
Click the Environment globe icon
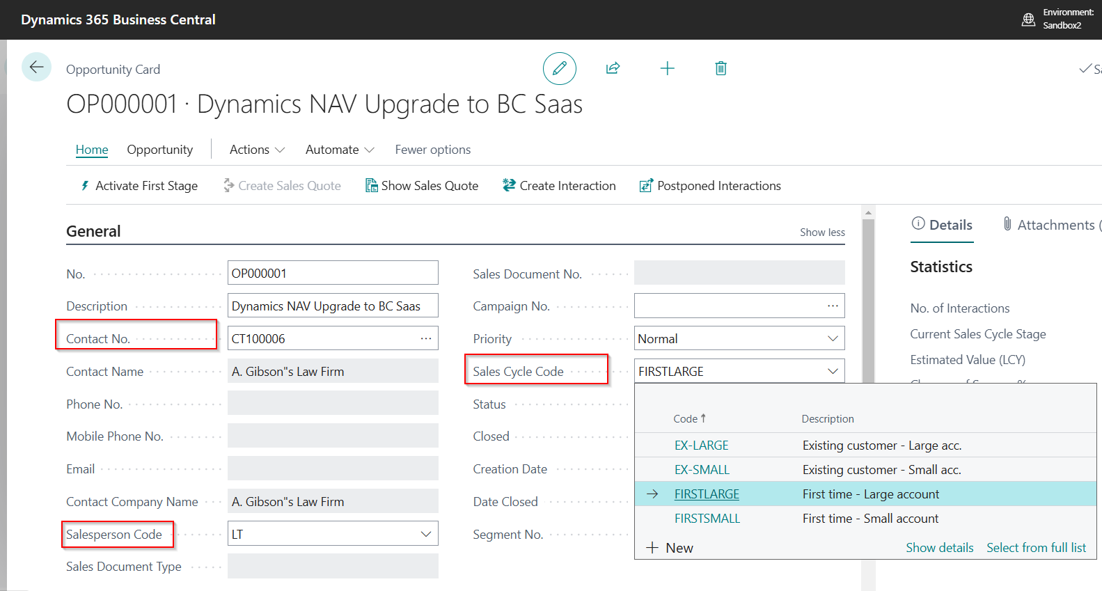pos(1028,19)
